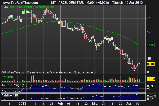159x106 pixels.
Task: Click the www.ProRealTime.com header text
Action: click(20, 3)
